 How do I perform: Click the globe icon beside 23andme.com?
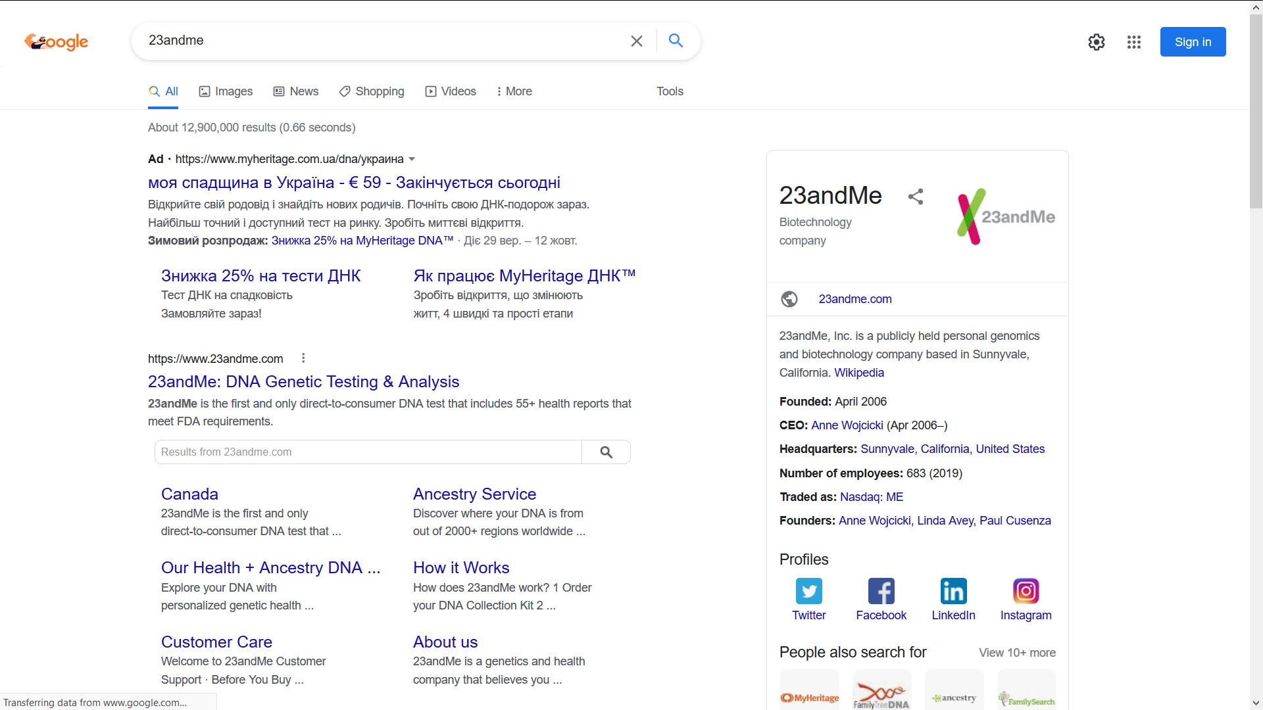(789, 299)
